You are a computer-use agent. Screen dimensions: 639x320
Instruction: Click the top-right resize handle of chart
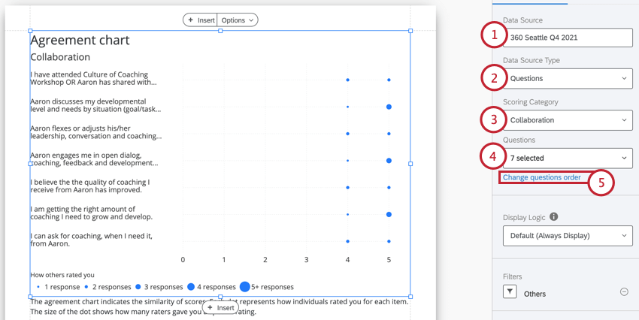pos(410,31)
